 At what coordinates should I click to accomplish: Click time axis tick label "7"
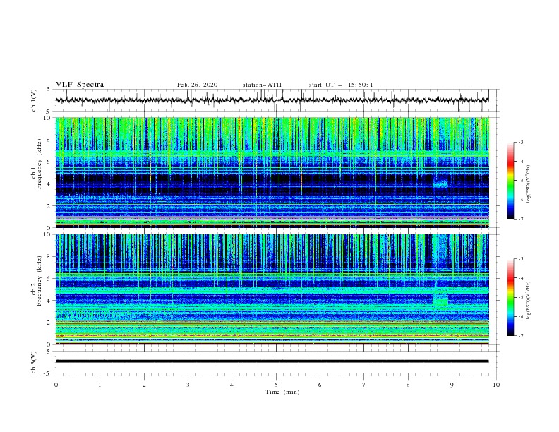click(364, 385)
